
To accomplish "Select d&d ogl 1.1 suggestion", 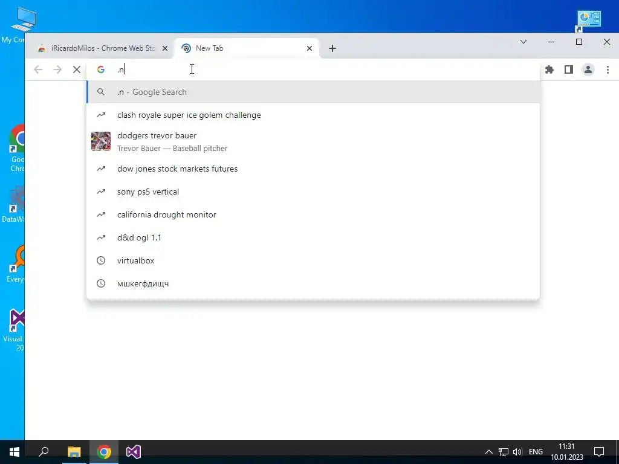I will coord(313,237).
